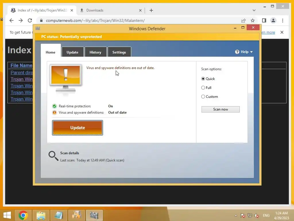Open the first Trojan.Win link in listing
The width and height of the screenshot is (294, 221).
click(x=22, y=79)
